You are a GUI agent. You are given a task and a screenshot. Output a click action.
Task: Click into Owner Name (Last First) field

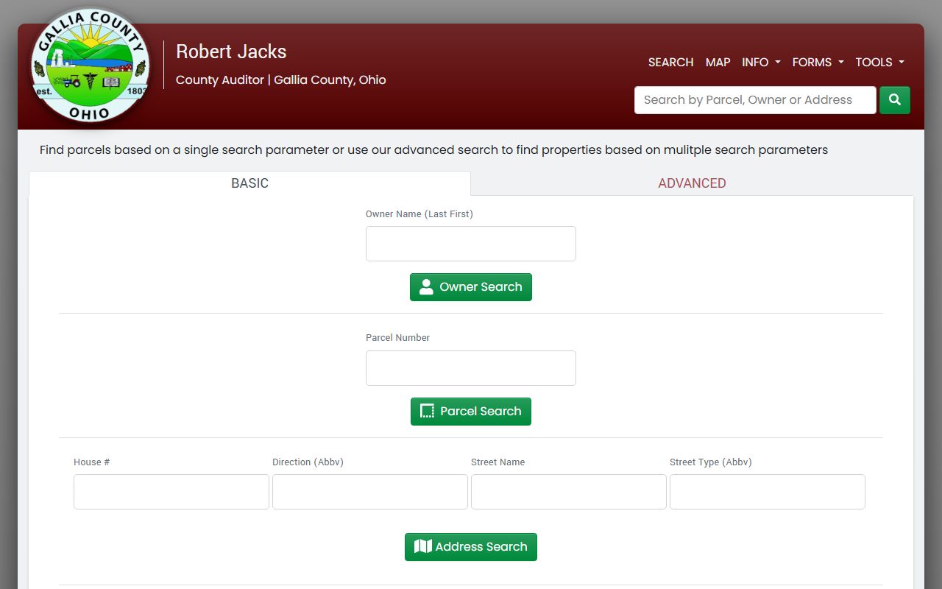471,244
